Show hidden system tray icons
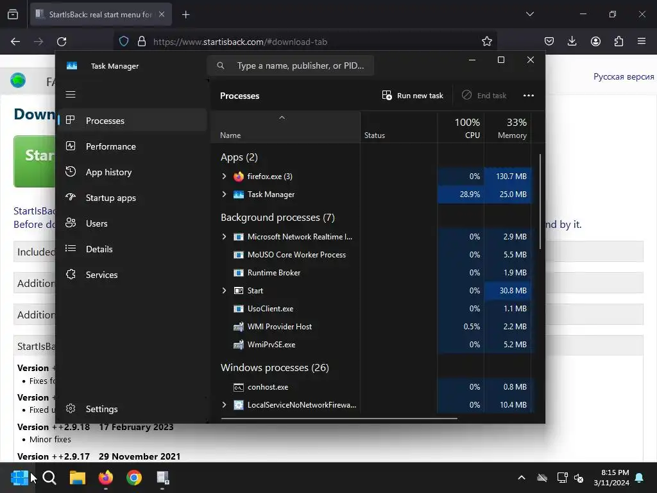The height and width of the screenshot is (493, 657). coord(521,478)
